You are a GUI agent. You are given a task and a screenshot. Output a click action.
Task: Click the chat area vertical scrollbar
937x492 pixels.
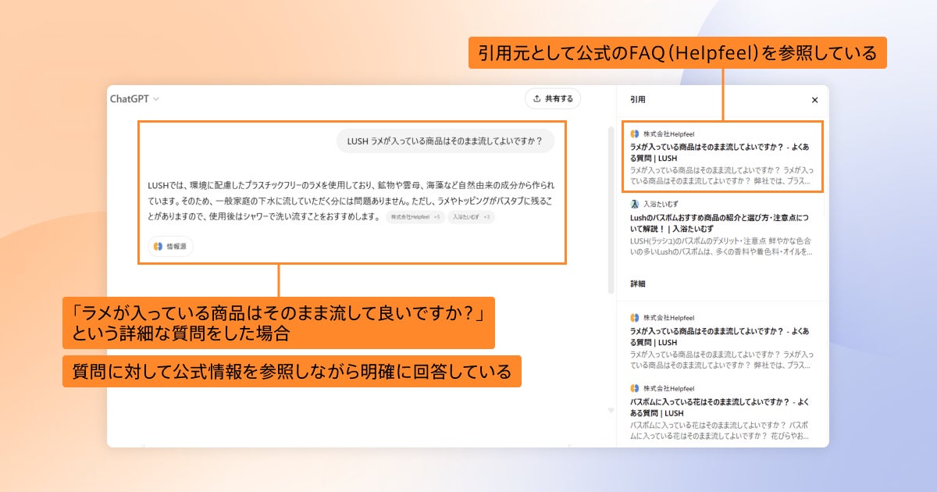[x=611, y=209]
